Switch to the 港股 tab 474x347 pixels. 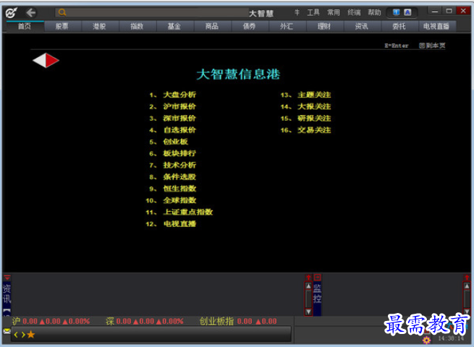[99, 27]
